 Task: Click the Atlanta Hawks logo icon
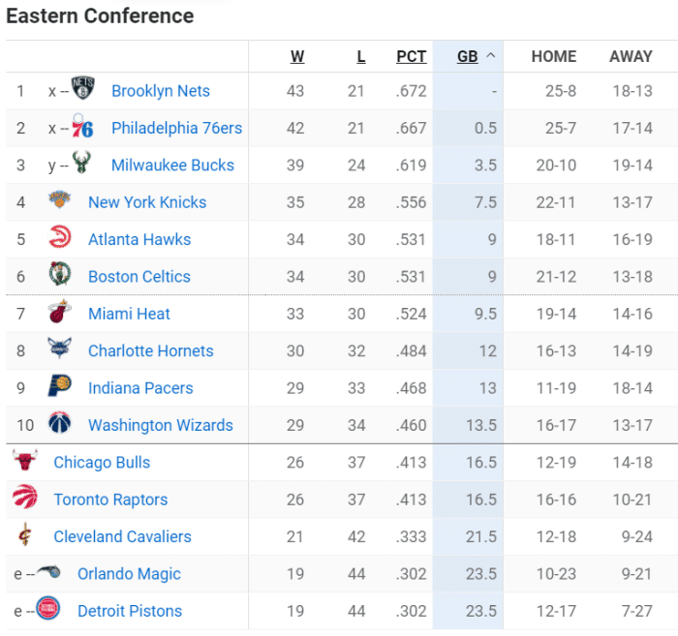(x=60, y=239)
